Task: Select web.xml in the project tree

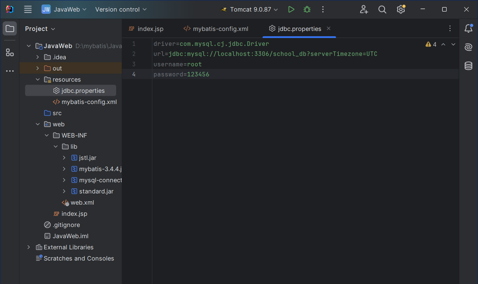Action: click(x=82, y=202)
